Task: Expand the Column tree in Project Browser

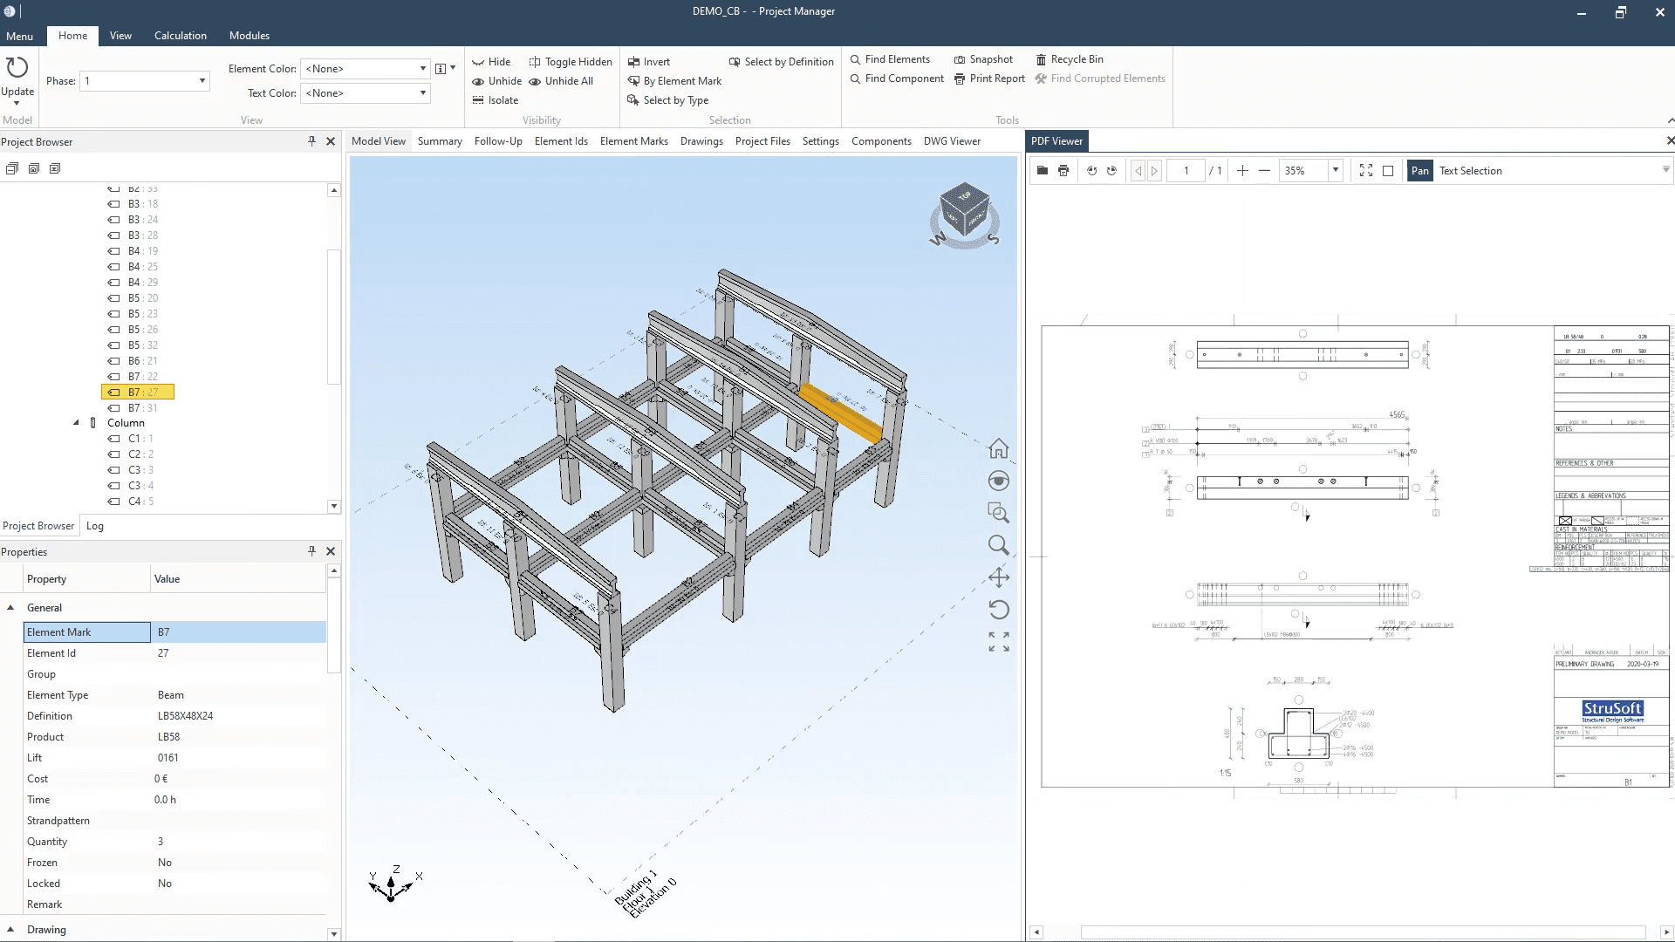Action: click(76, 422)
